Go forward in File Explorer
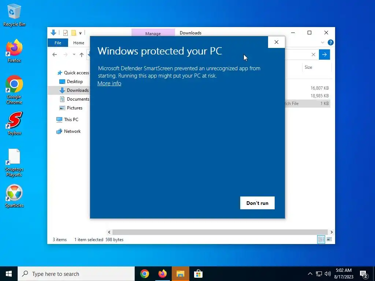375x281 pixels. (x=66, y=55)
